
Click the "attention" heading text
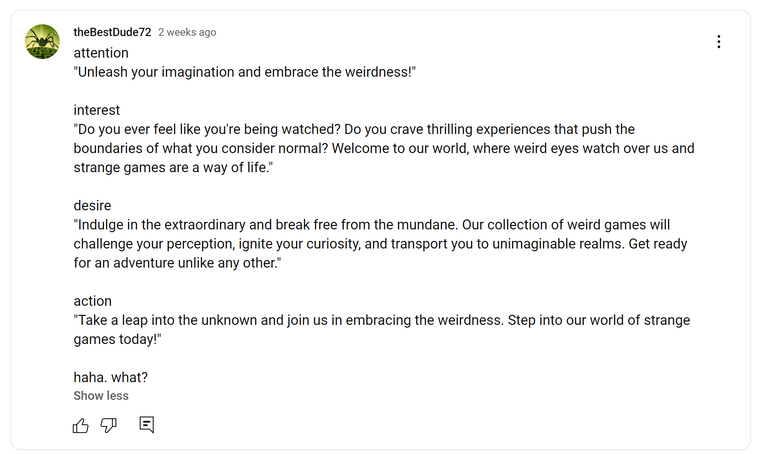point(101,53)
